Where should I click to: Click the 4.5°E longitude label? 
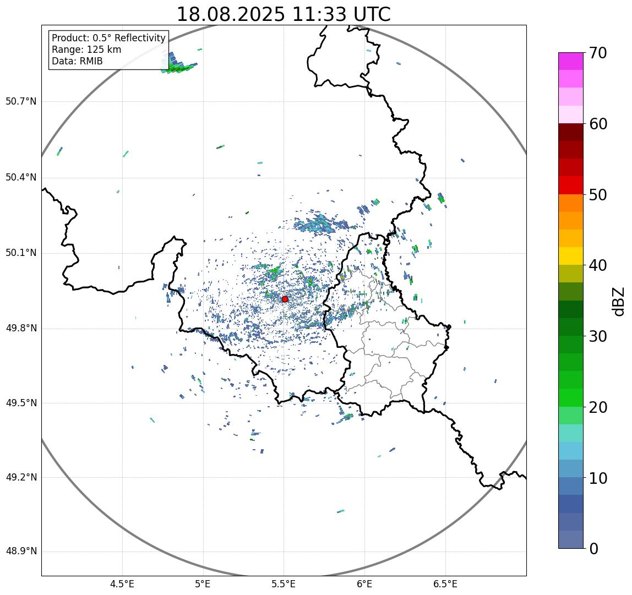[x=122, y=584]
